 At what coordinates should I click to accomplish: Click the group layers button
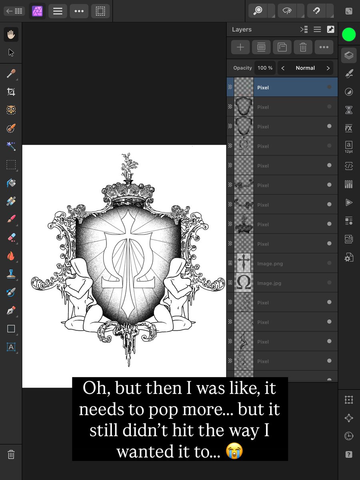(x=282, y=47)
